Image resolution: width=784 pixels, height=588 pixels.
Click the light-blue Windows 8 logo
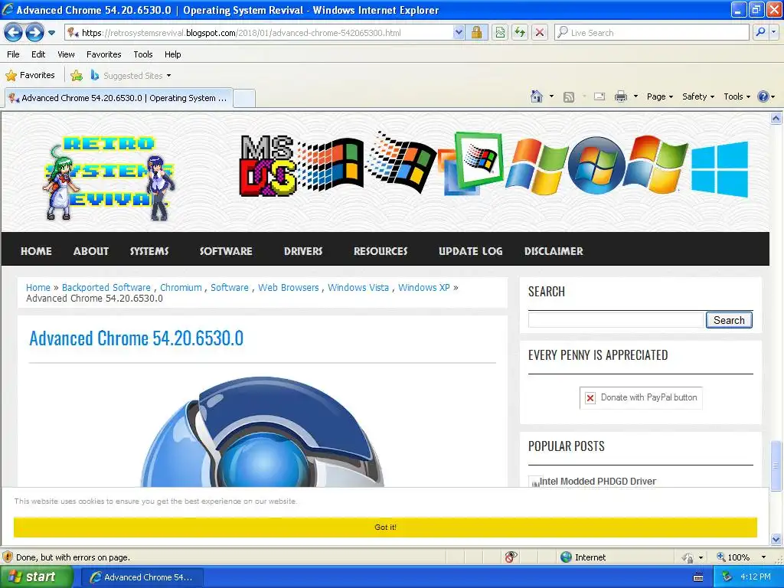pyautogui.click(x=720, y=168)
